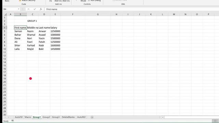Open the Group3 sheet tab
This screenshot has width=219, height=123.
56,117
